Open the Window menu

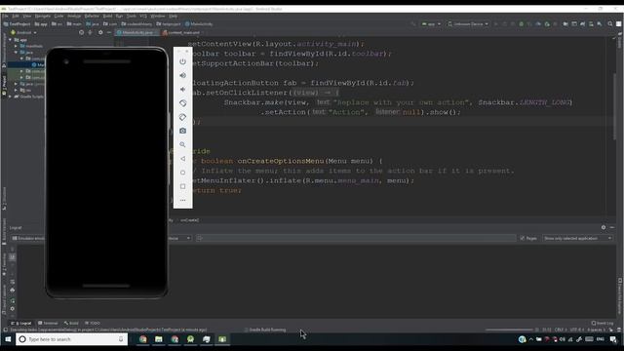tap(158, 16)
